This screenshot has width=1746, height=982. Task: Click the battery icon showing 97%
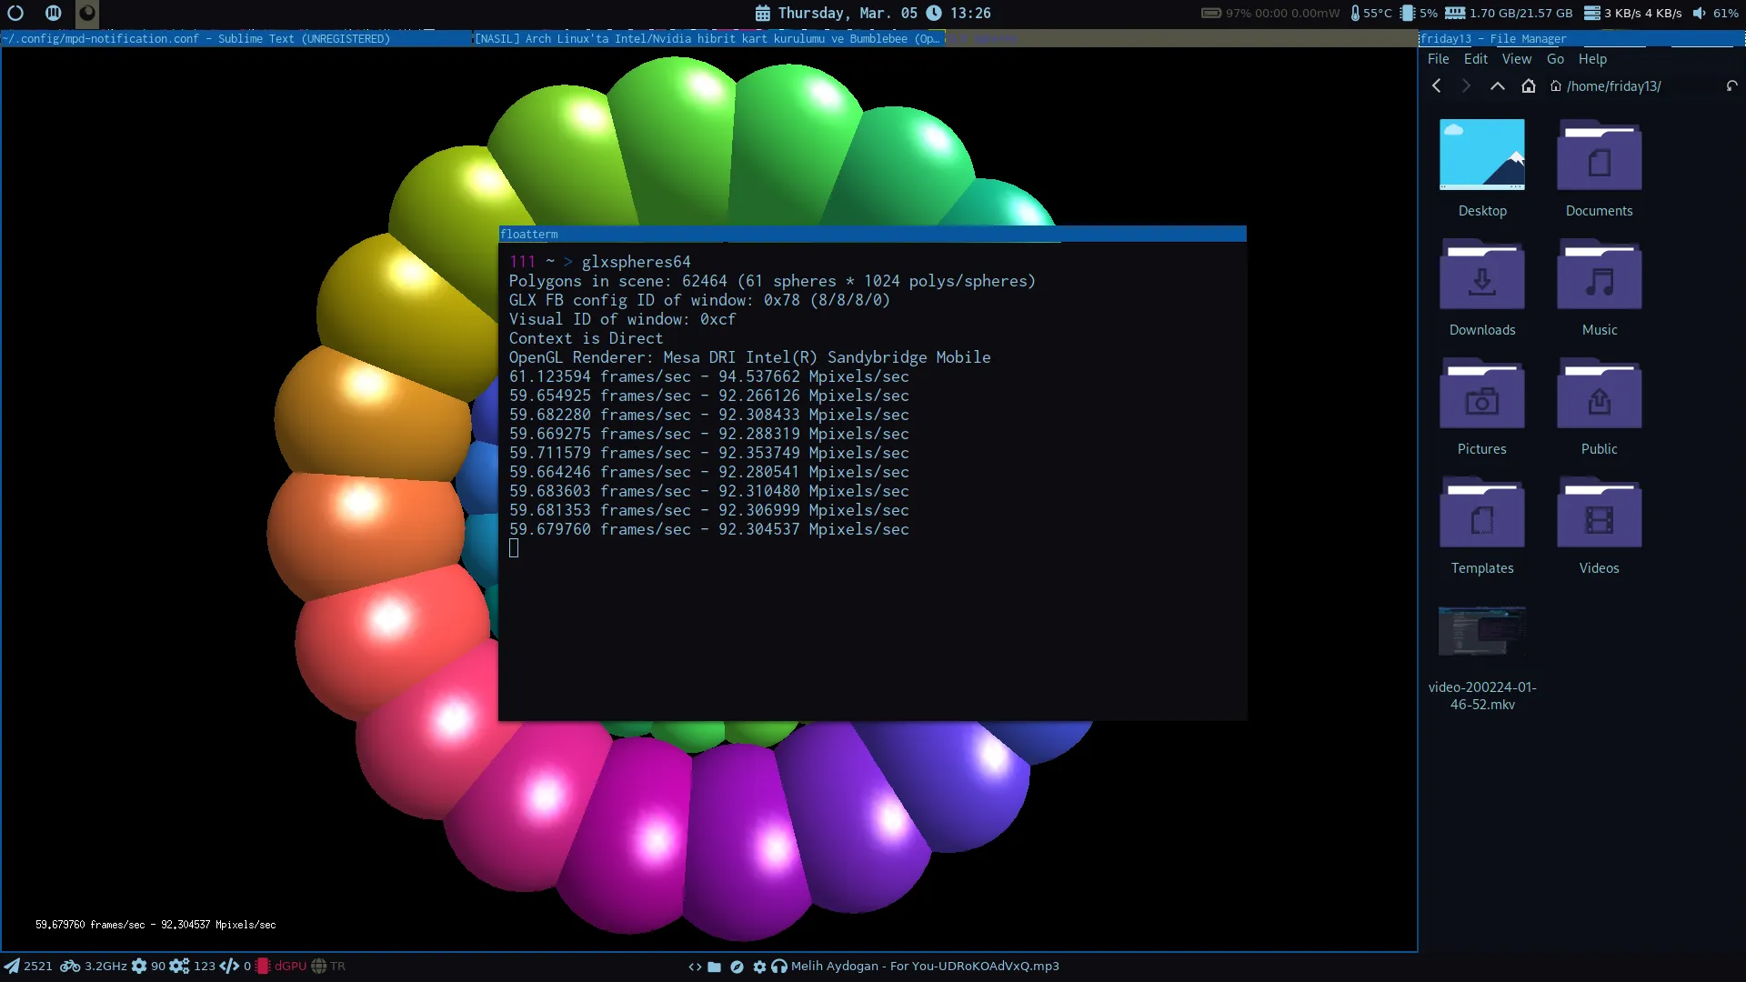click(1211, 13)
